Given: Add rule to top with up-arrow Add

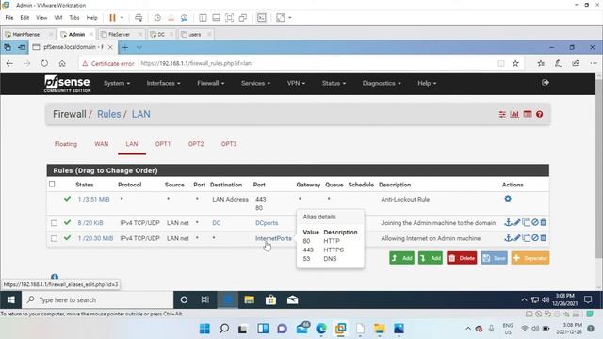Looking at the screenshot, I should [402, 258].
